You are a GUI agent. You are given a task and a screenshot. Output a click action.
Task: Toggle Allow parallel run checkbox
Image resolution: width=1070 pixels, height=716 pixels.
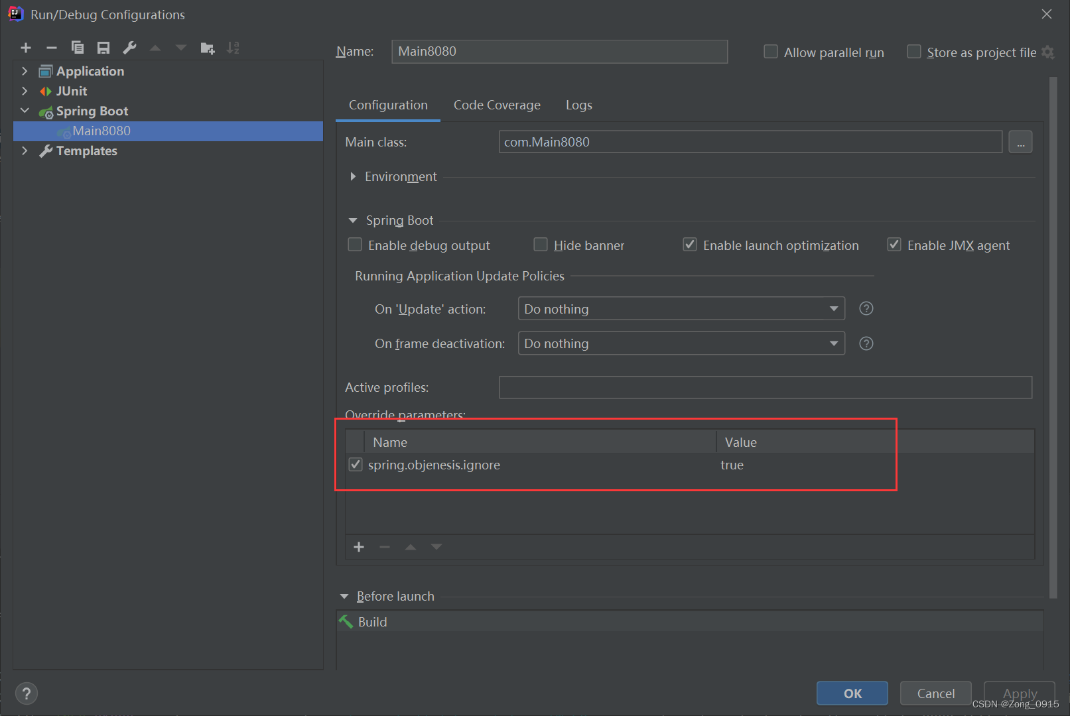[x=771, y=52]
